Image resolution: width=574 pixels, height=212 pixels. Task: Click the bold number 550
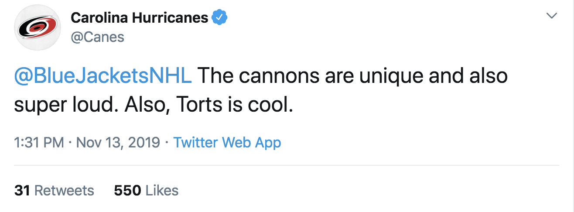127,191
